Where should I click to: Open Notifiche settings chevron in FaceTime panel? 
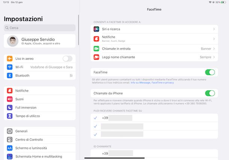point(214,39)
